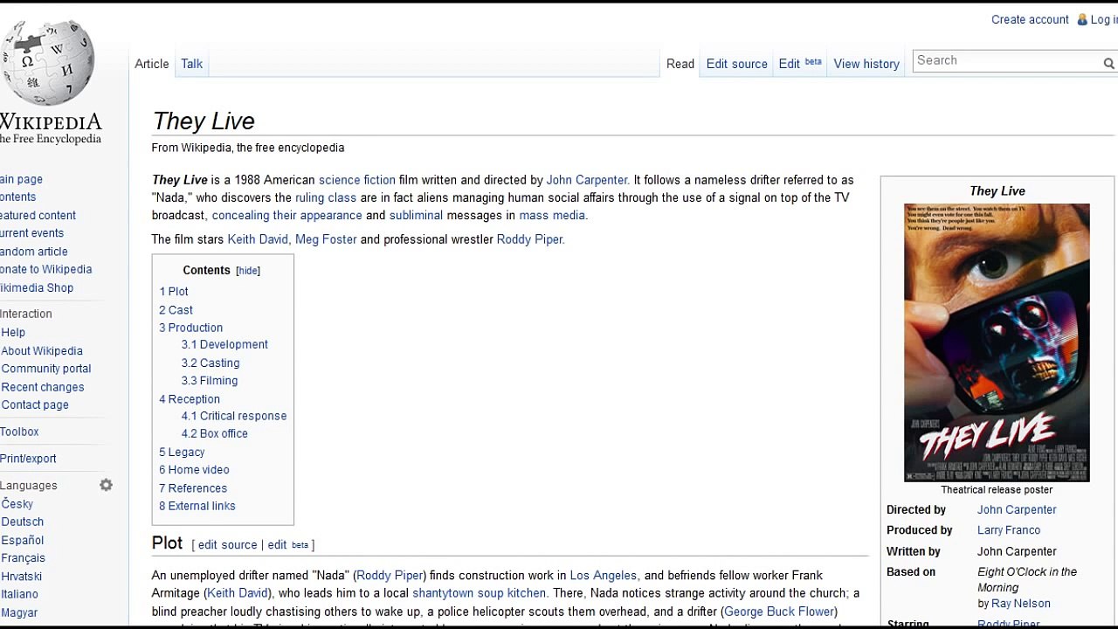The width and height of the screenshot is (1118, 629).
Task: Open Help in the sidebar
Action: coord(13,333)
